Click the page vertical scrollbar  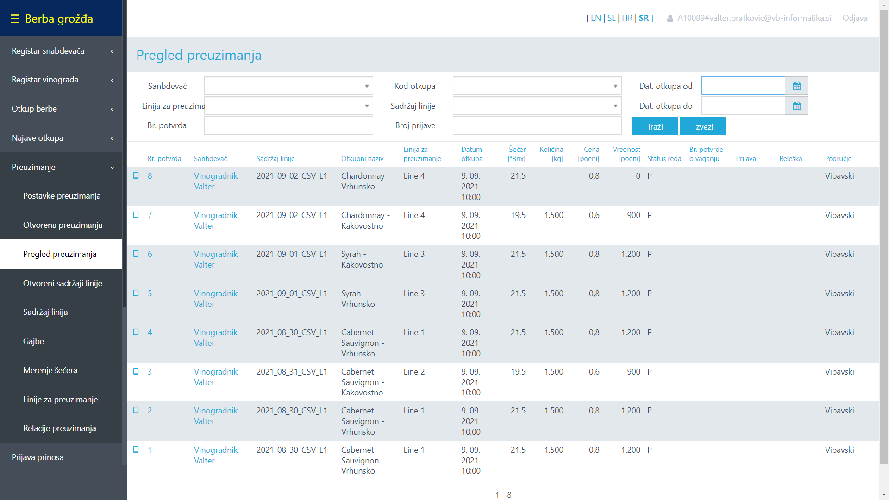tap(884, 236)
